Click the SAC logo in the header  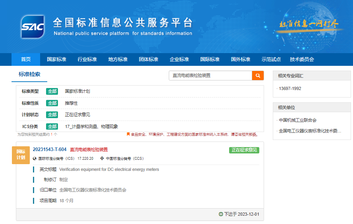(33, 26)
